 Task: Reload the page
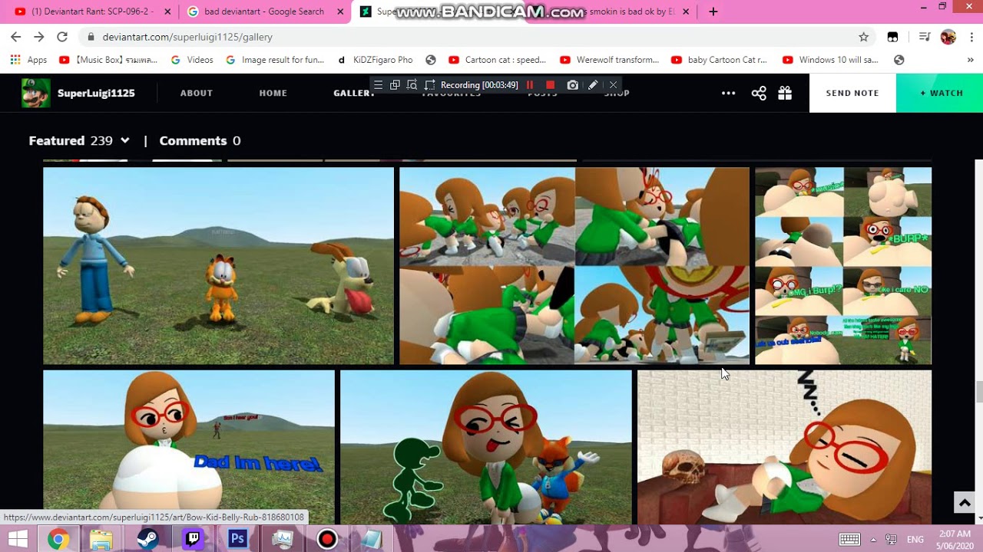tap(62, 37)
